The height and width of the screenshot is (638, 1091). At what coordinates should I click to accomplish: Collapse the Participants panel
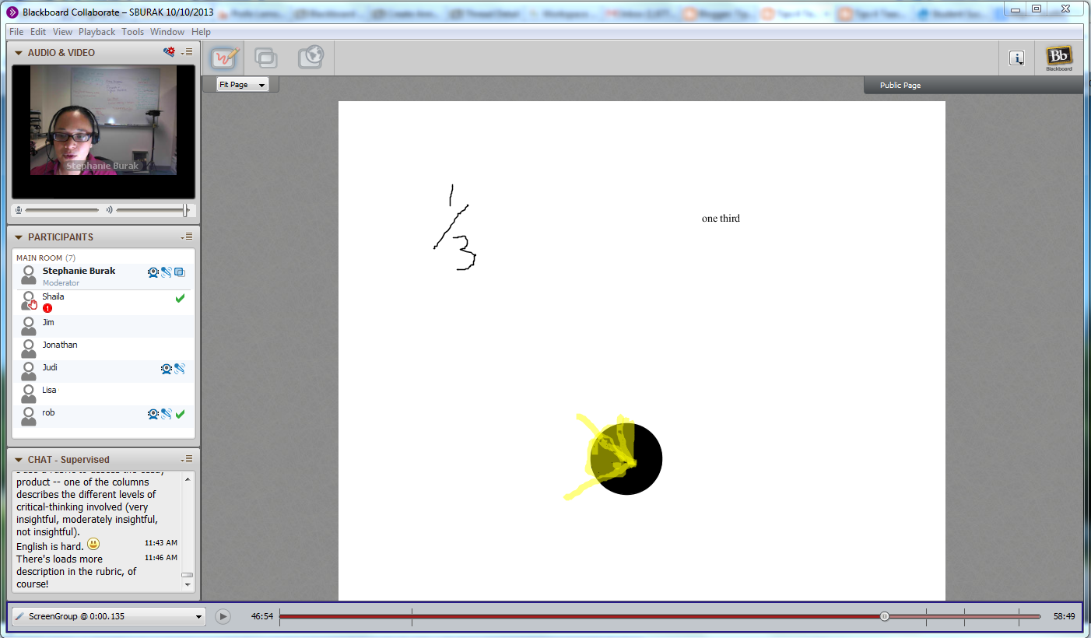click(x=17, y=237)
